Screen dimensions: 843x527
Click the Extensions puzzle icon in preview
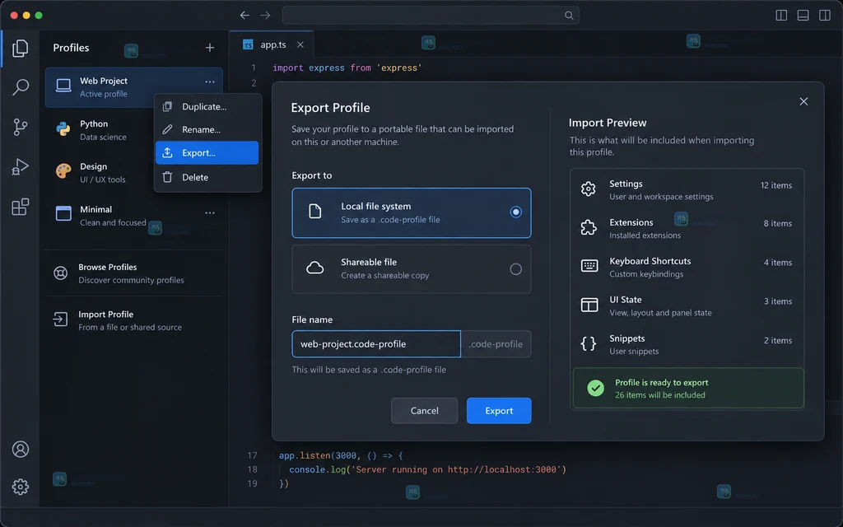pos(589,227)
